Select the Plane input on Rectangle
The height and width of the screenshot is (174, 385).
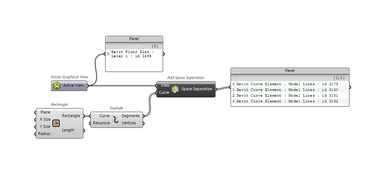point(45,112)
